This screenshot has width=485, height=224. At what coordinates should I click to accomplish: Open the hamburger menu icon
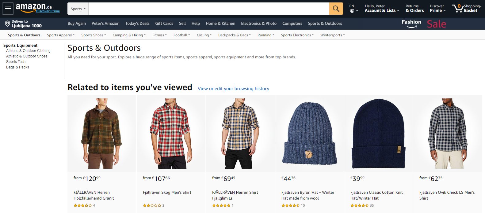[8, 9]
